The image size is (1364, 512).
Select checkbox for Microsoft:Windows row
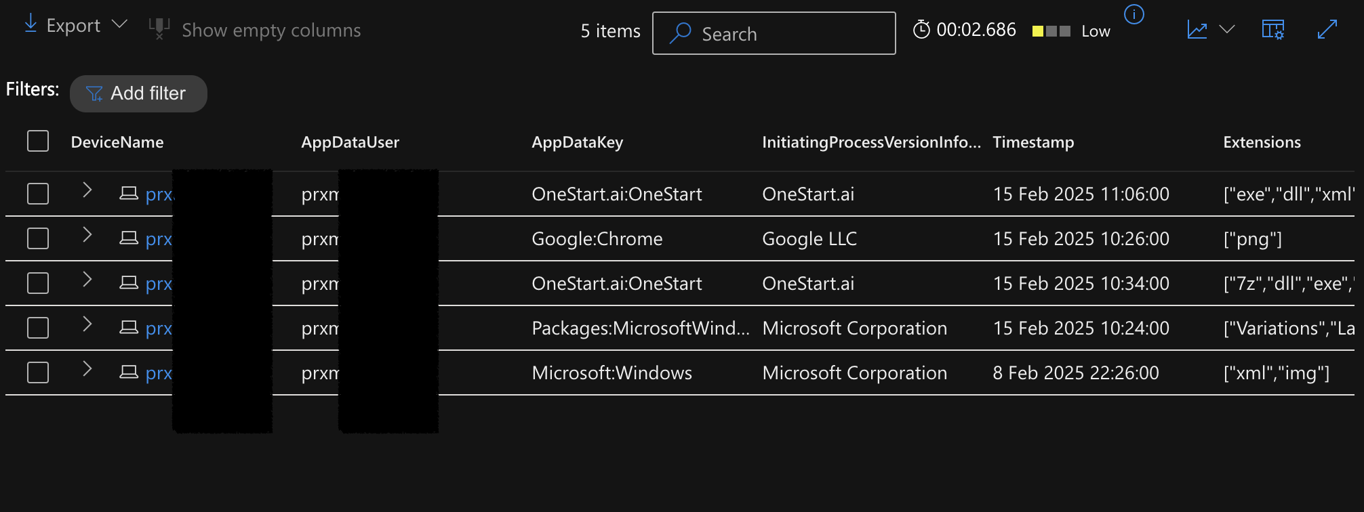pos(38,372)
